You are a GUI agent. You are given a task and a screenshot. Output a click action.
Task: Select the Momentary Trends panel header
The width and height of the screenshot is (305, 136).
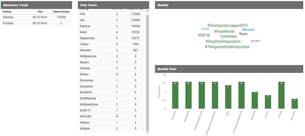(36, 5)
